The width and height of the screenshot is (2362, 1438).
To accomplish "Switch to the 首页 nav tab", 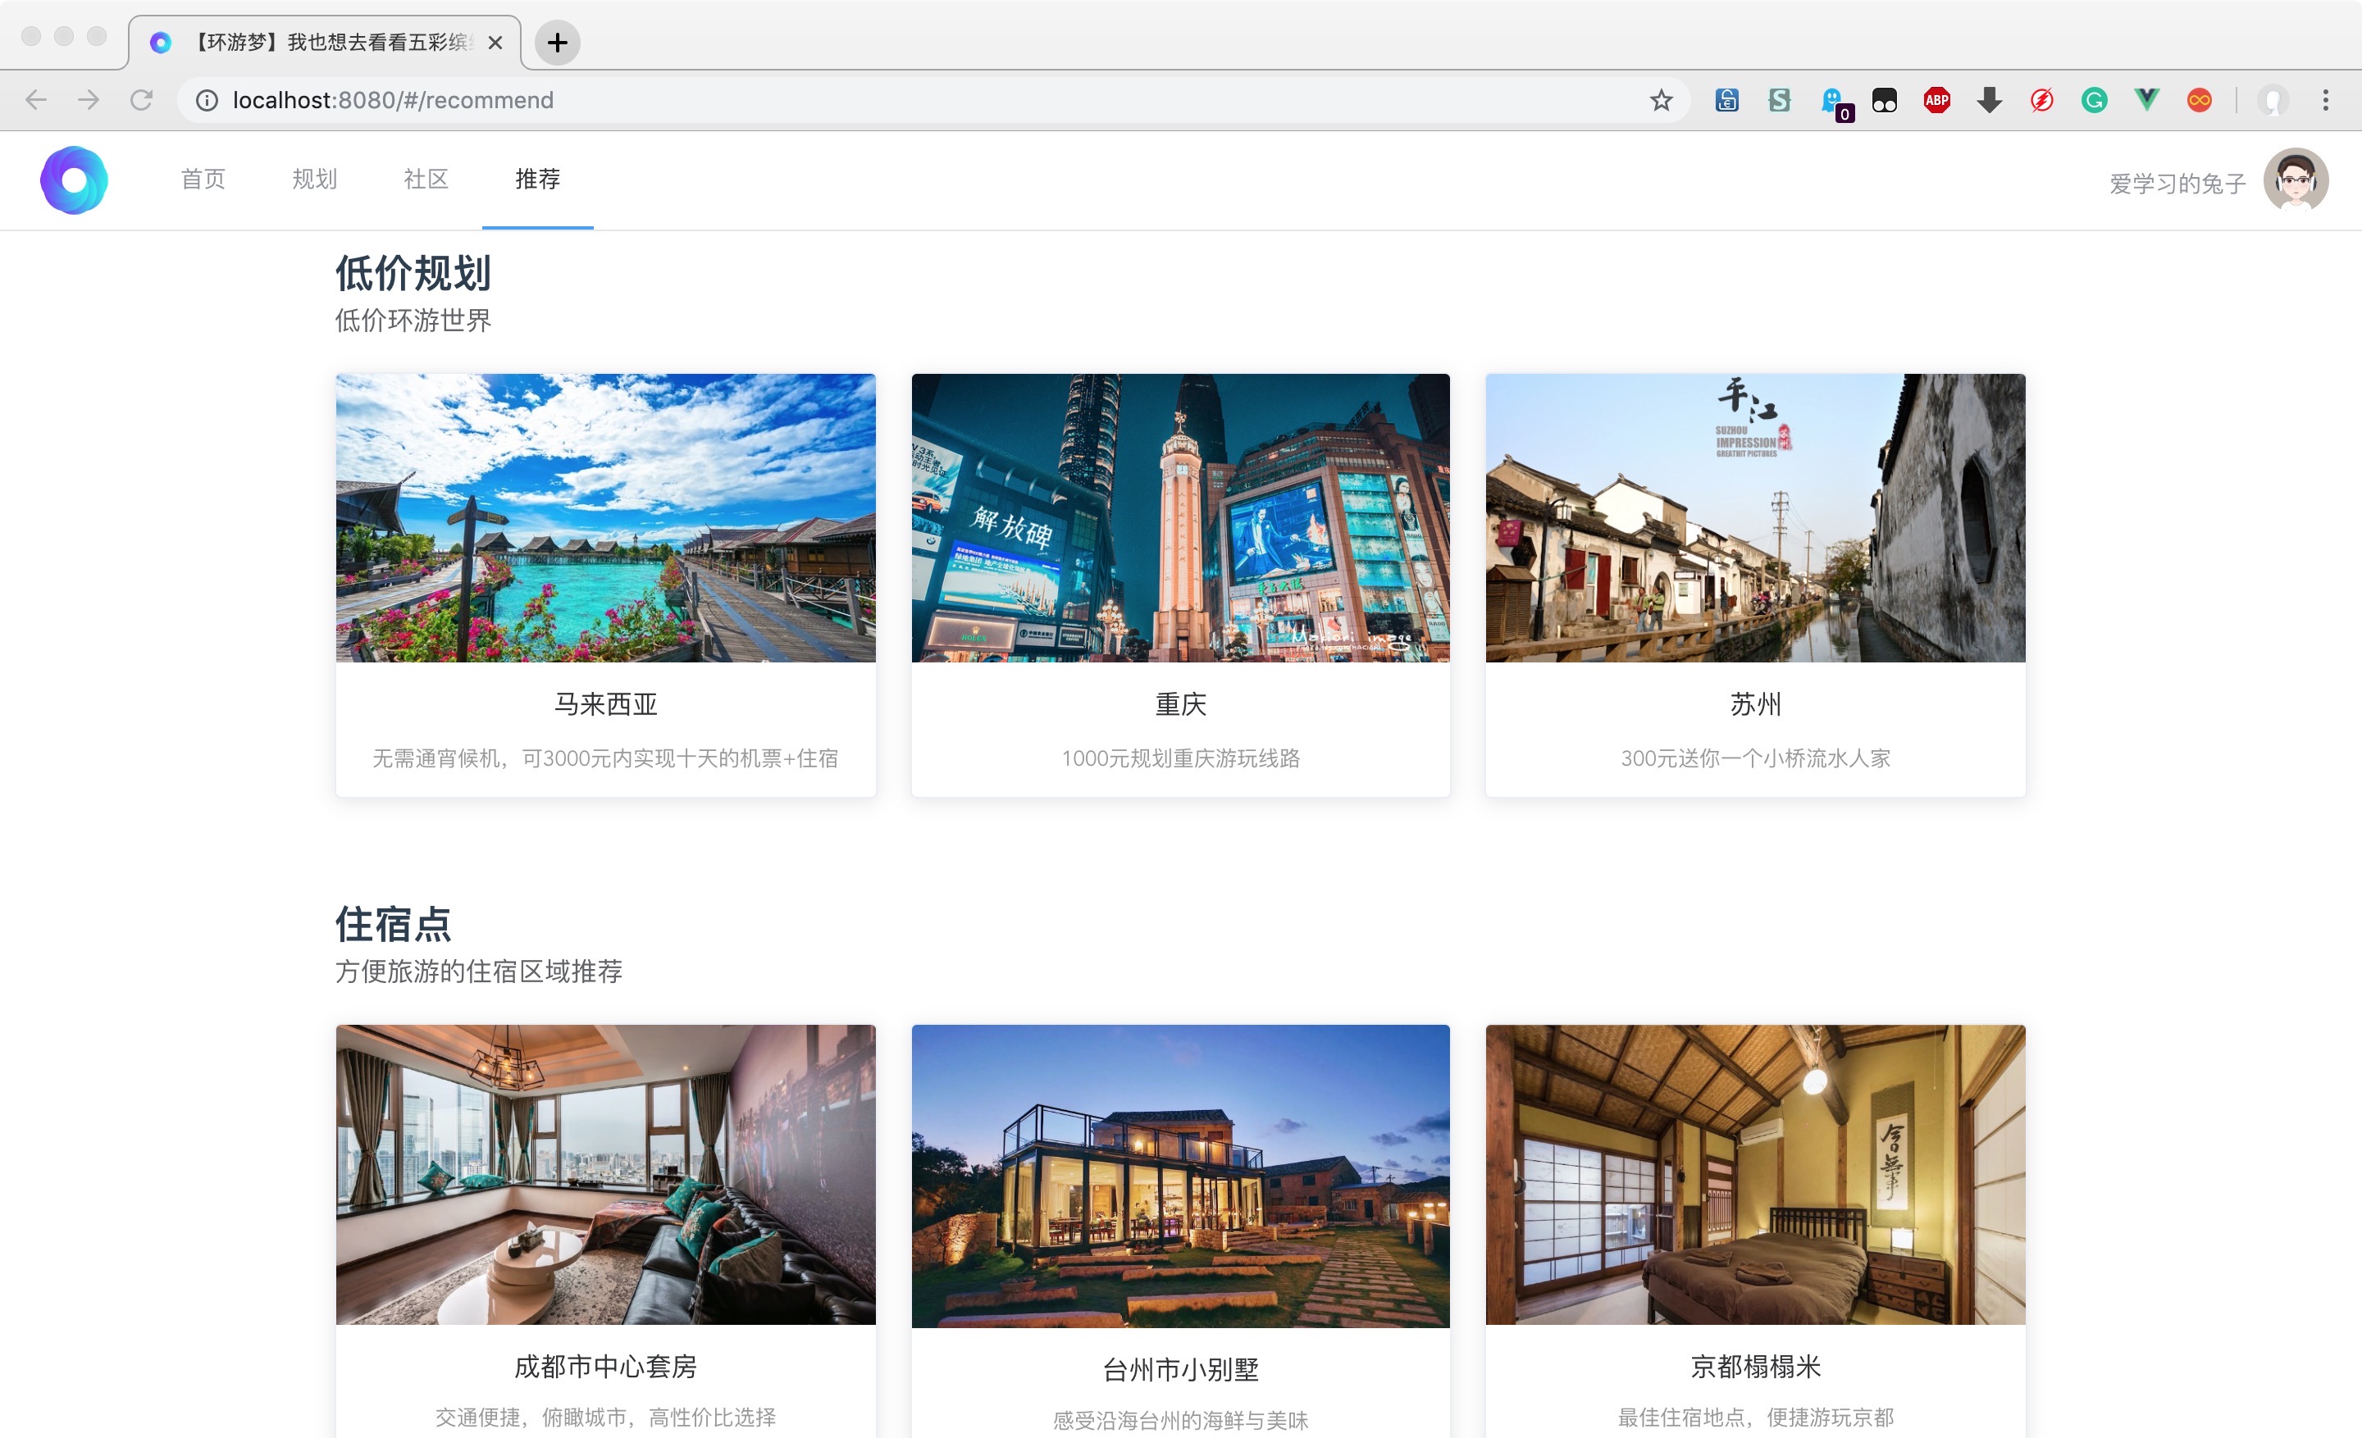I will point(203,180).
